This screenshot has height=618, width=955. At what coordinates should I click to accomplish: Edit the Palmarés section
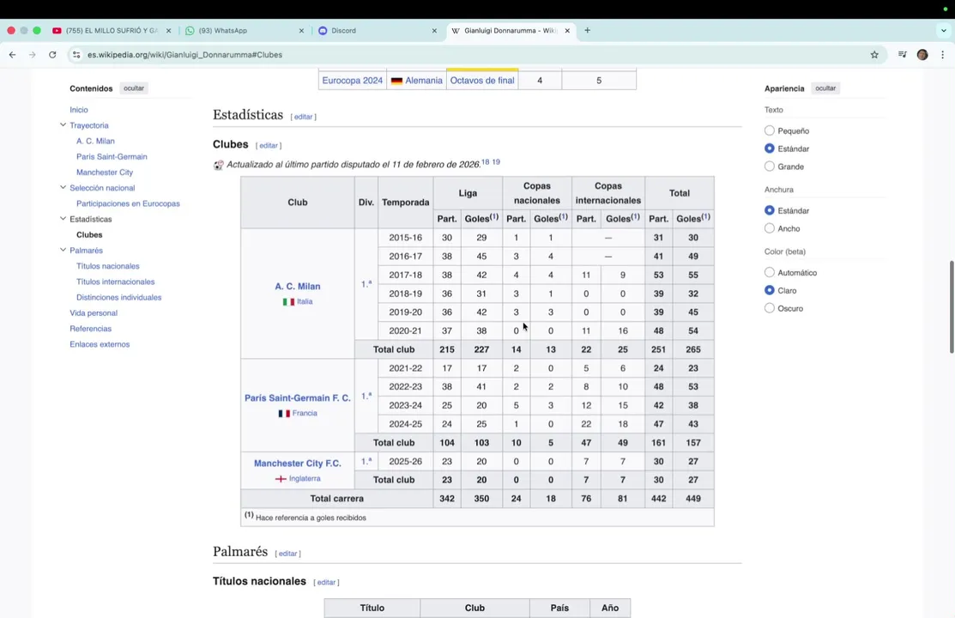click(287, 554)
